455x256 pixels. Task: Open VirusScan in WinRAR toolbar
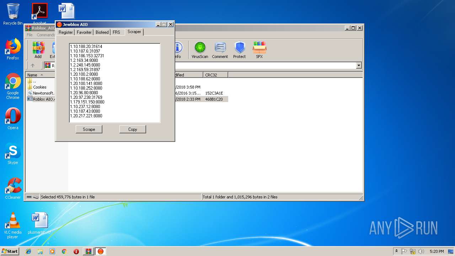pyautogui.click(x=200, y=50)
